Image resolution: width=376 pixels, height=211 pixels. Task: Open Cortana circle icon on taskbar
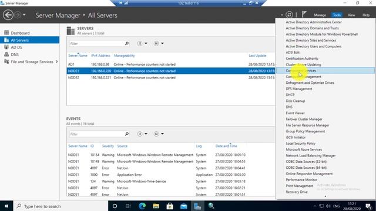115,206
